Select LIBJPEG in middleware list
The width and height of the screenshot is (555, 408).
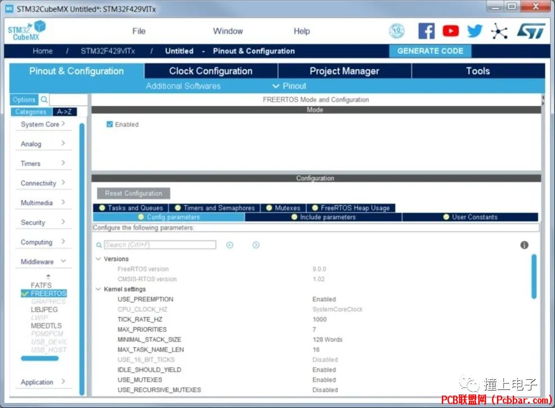44,310
